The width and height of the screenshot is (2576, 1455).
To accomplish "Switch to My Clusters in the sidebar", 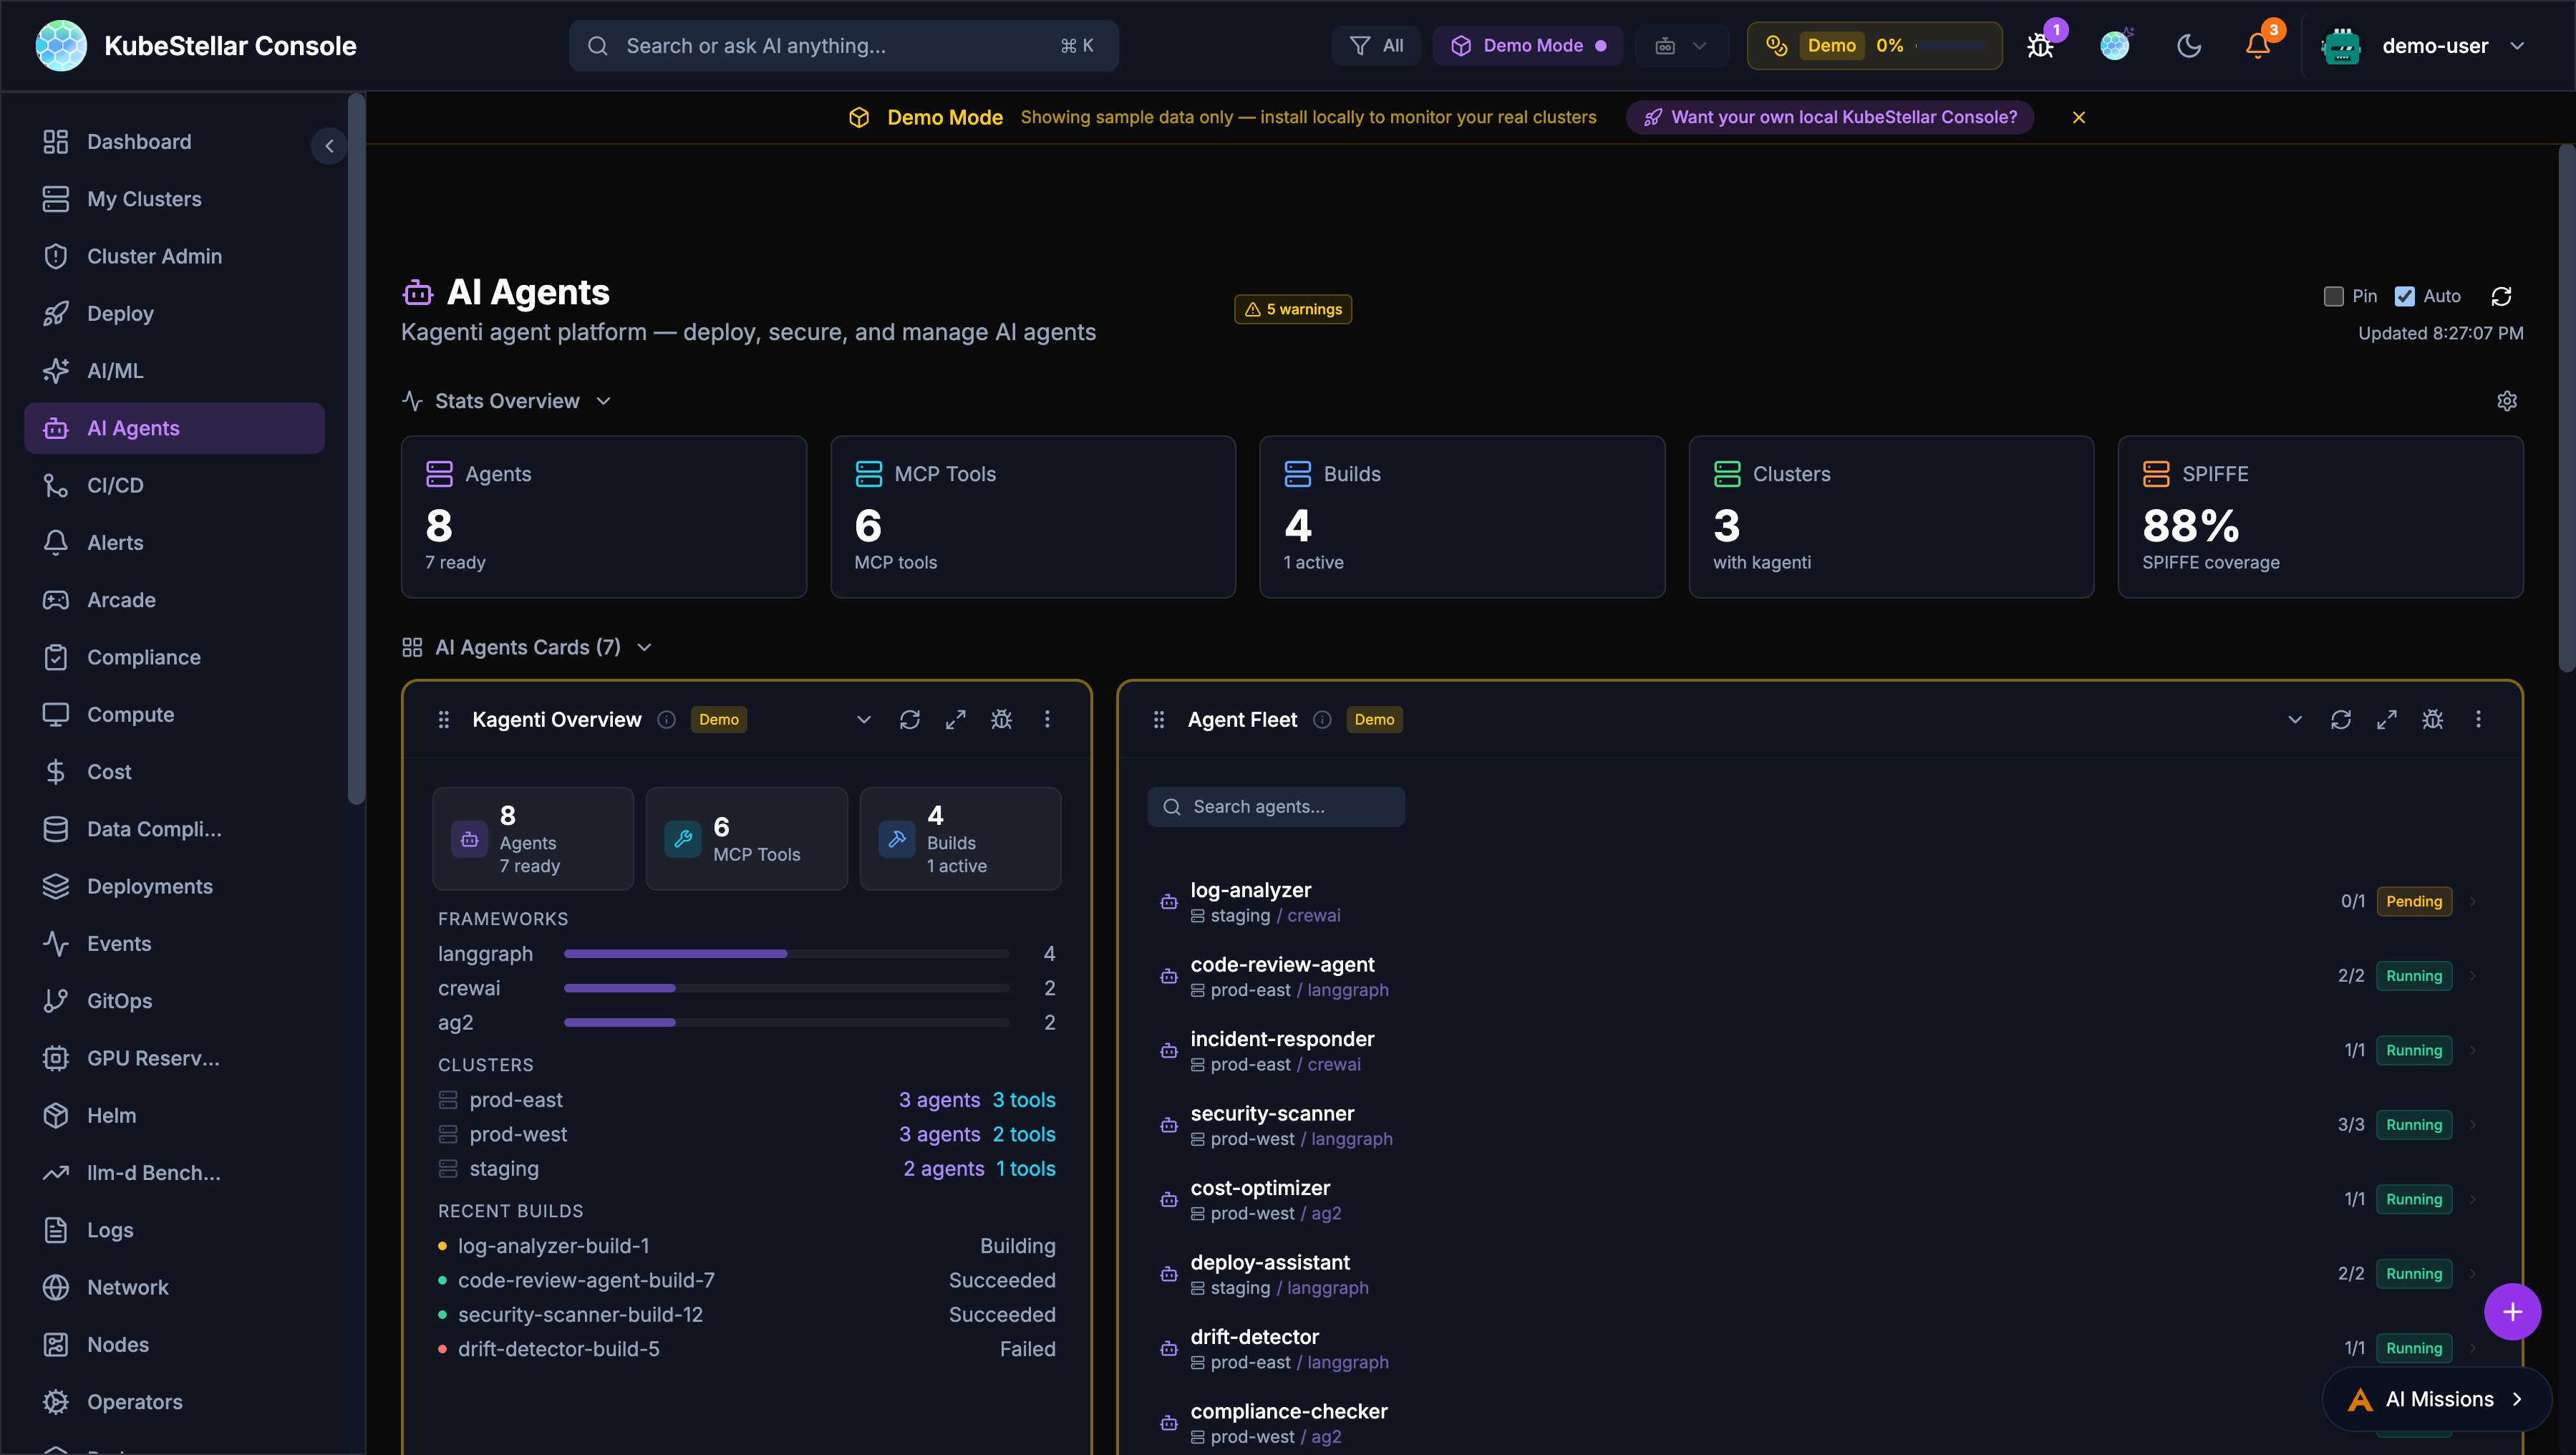I will coord(144,198).
